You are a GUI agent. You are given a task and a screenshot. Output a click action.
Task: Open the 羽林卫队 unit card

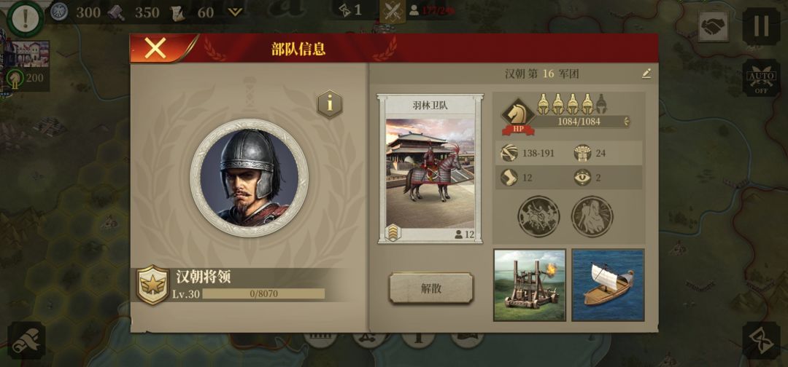point(430,168)
